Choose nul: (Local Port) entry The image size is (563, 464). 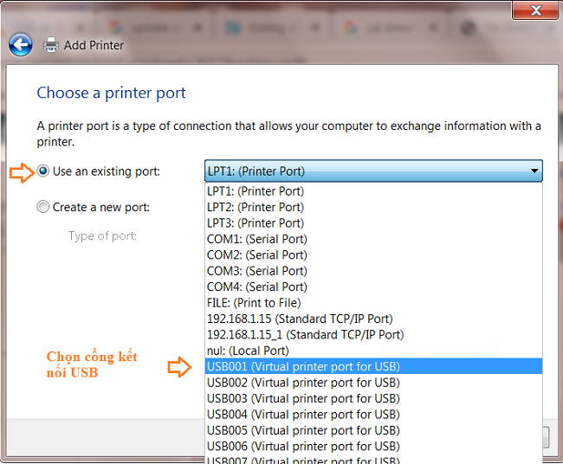(248, 351)
